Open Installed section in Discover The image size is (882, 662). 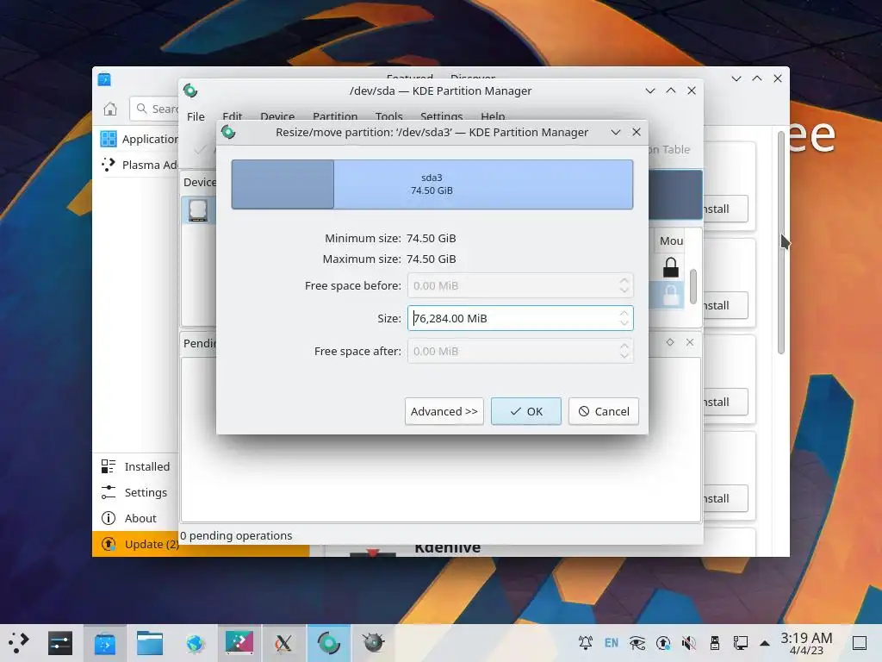135,466
